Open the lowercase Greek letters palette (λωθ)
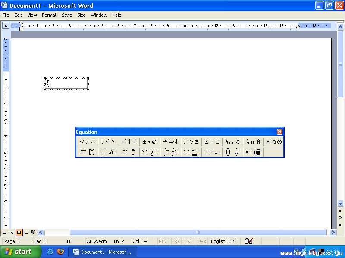The height and width of the screenshot is (258, 345). (253, 142)
